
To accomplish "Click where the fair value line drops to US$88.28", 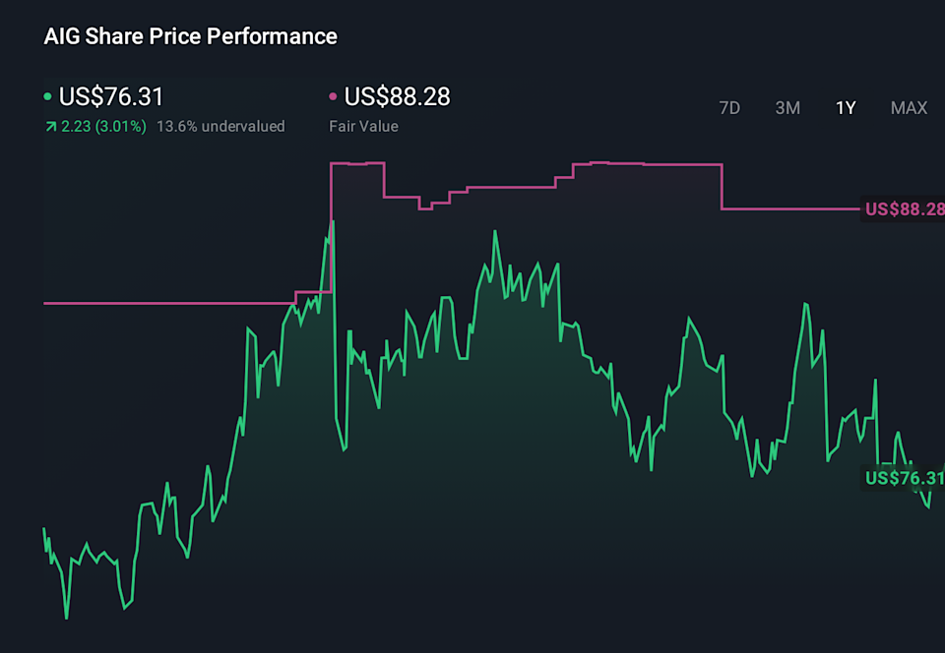I will click(x=723, y=187).
